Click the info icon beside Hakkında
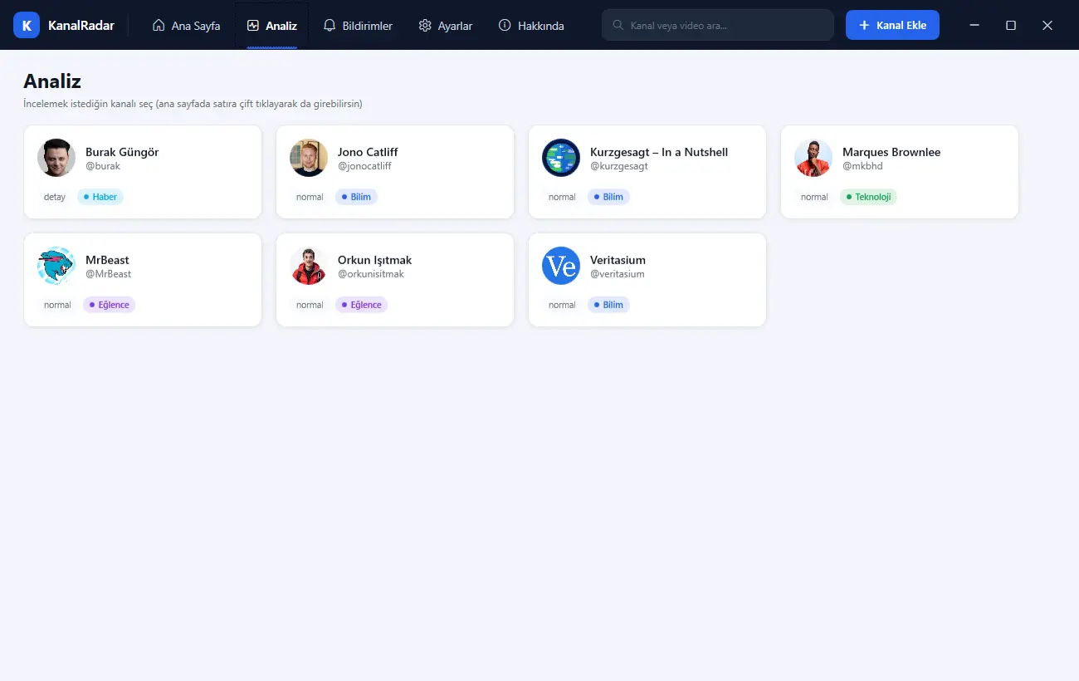The image size is (1079, 681). click(505, 26)
